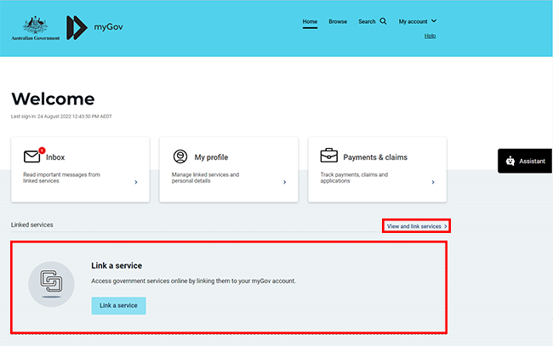
Task: Click the search magnifier icon
Action: click(x=383, y=21)
